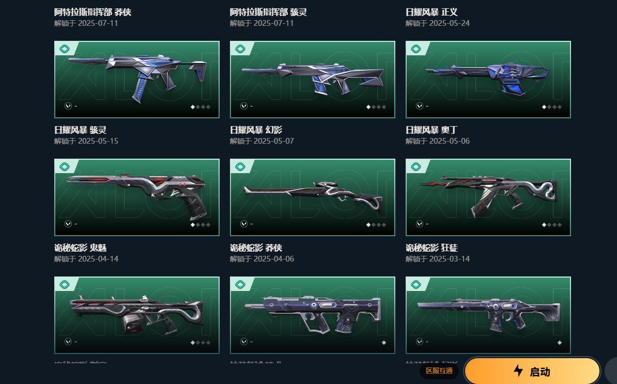Click the 诡秘蛇影 鬼魅 title text
This screenshot has width=617, height=384.
(x=80, y=248)
